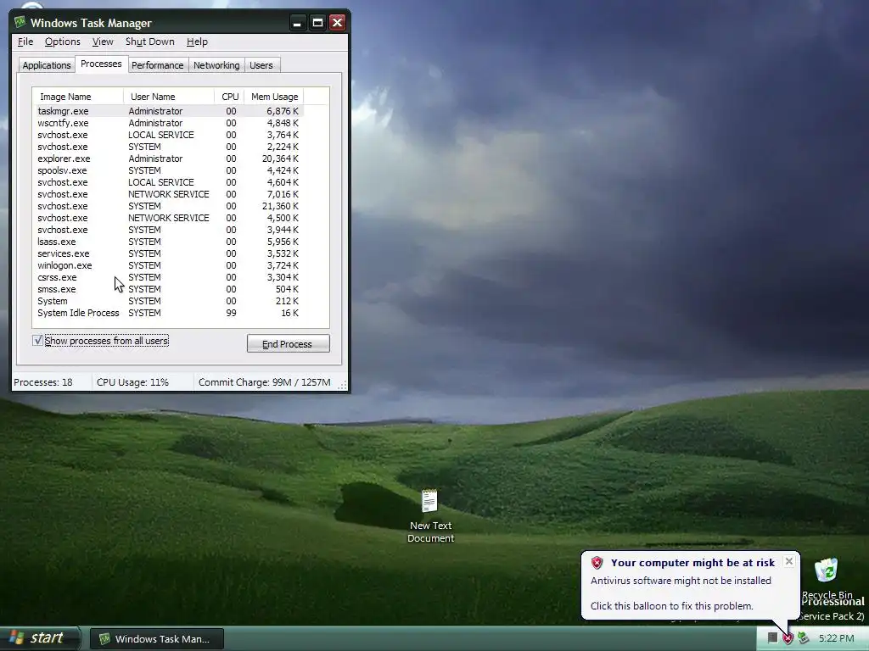The width and height of the screenshot is (869, 651).
Task: Click the End Process button
Action: point(289,344)
